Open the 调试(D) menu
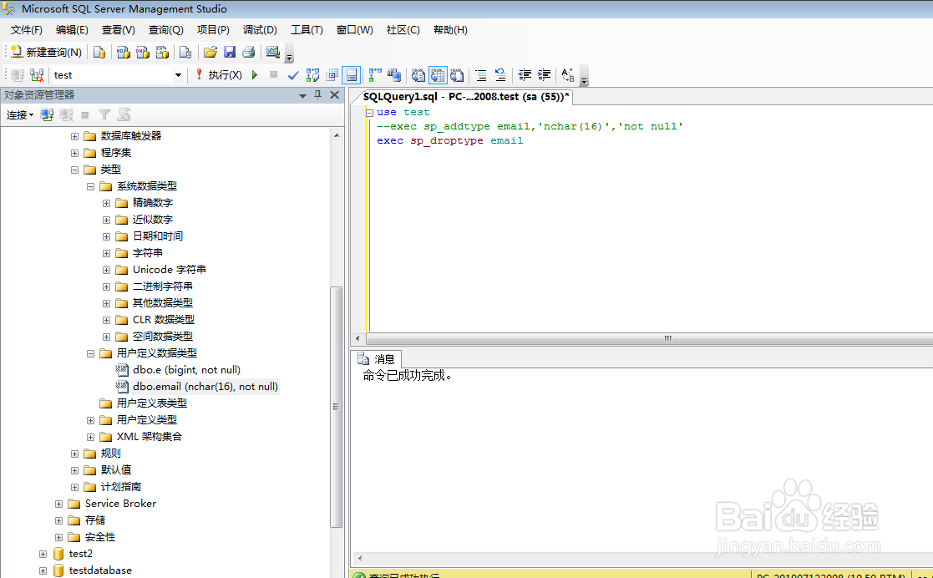The width and height of the screenshot is (933, 578). click(260, 30)
